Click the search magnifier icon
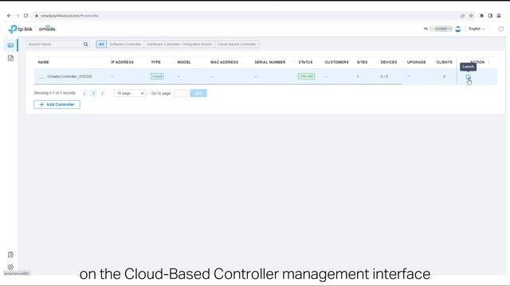Viewport: 510px width, 286px height. [85, 44]
